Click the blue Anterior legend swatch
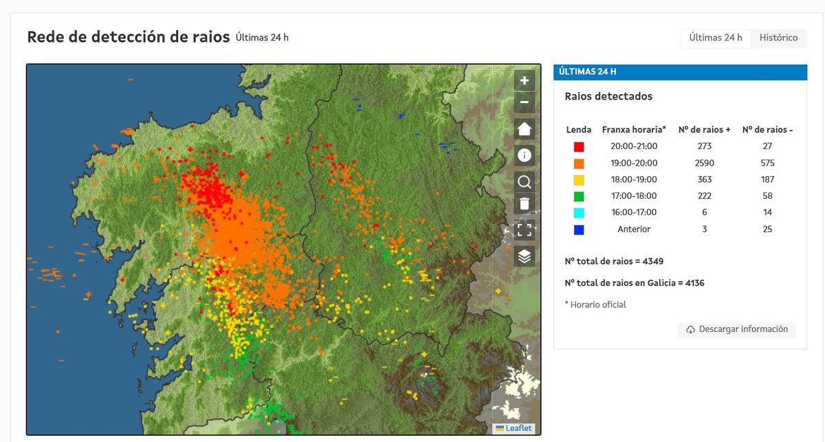Viewport: 825px width, 442px height. point(579,230)
